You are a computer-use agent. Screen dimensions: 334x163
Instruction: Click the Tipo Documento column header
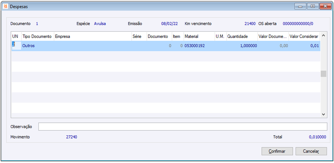(x=38, y=37)
